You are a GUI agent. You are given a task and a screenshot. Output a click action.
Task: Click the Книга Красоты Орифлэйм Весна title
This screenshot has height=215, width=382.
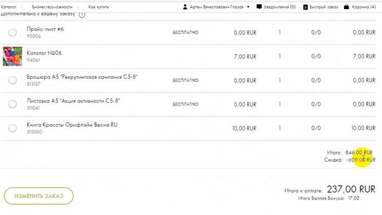coord(72,125)
